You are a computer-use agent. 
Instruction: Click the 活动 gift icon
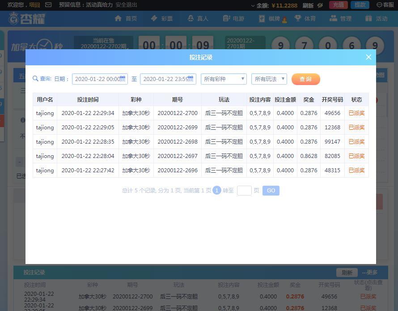(368, 18)
